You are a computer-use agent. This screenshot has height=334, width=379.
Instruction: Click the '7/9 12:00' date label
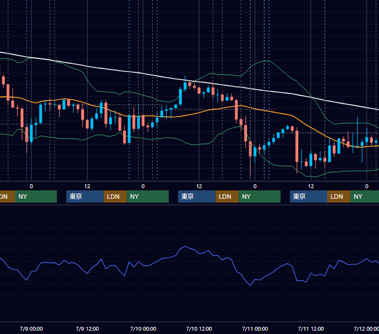point(88,328)
